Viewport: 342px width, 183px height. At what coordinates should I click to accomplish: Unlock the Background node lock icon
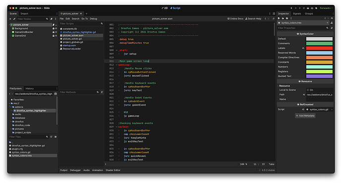click(54, 28)
